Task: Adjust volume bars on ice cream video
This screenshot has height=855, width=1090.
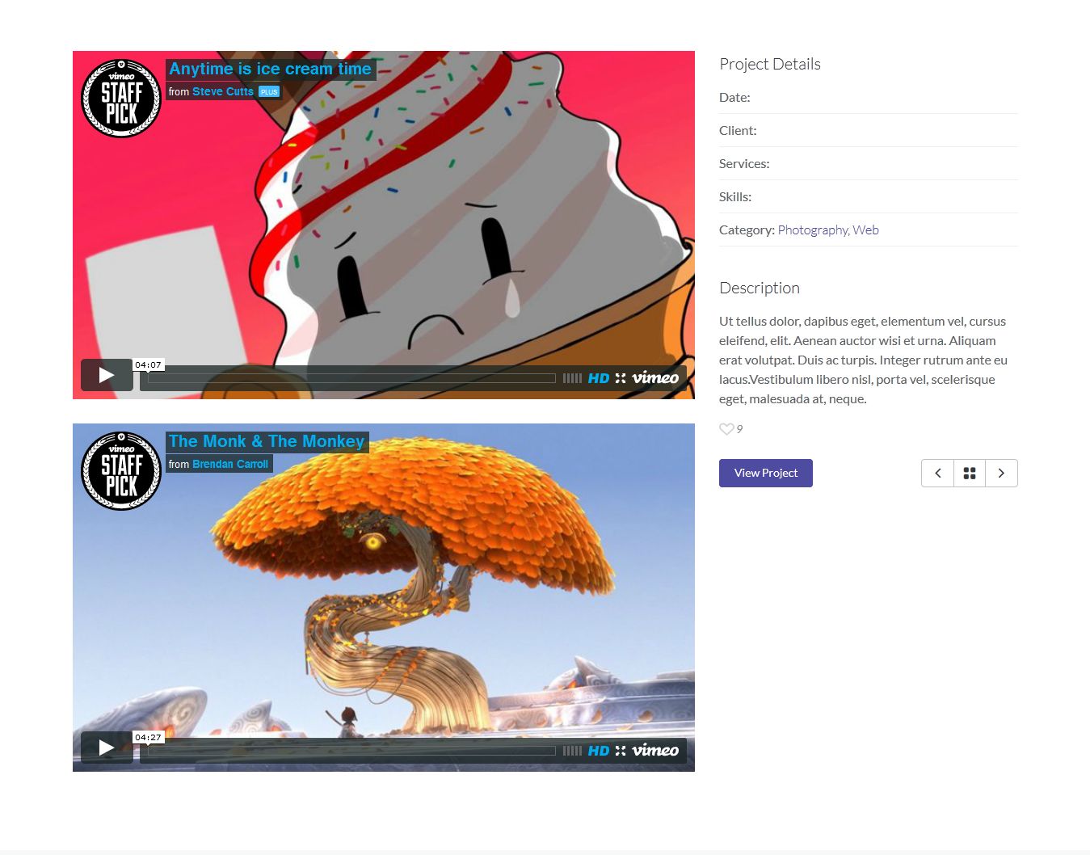Action: [x=572, y=378]
